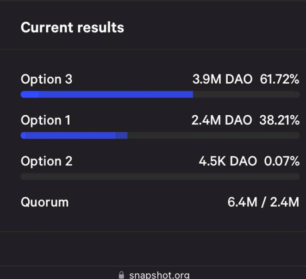Image resolution: width=306 pixels, height=279 pixels.
Task: Select the Current results heading
Action: tap(72, 27)
